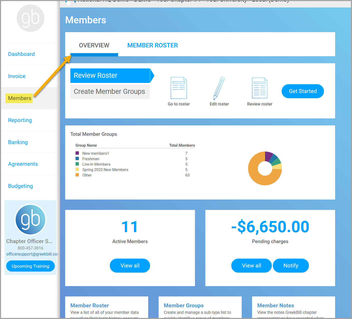Click the gray gb logo at top

(30, 18)
